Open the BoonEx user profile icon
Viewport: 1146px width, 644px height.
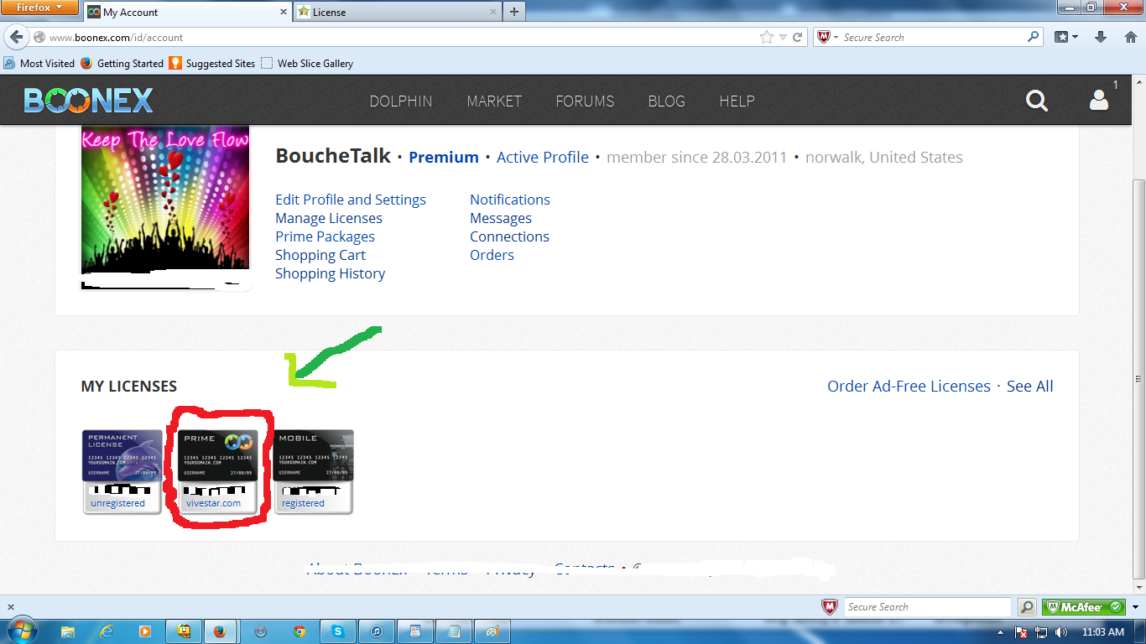(x=1098, y=101)
